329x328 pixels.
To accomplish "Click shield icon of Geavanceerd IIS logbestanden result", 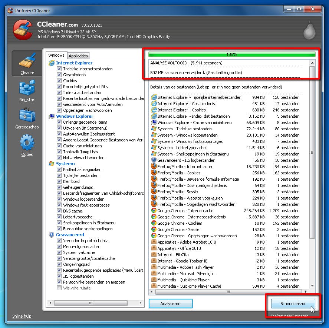I will pyautogui.click(x=154, y=160).
